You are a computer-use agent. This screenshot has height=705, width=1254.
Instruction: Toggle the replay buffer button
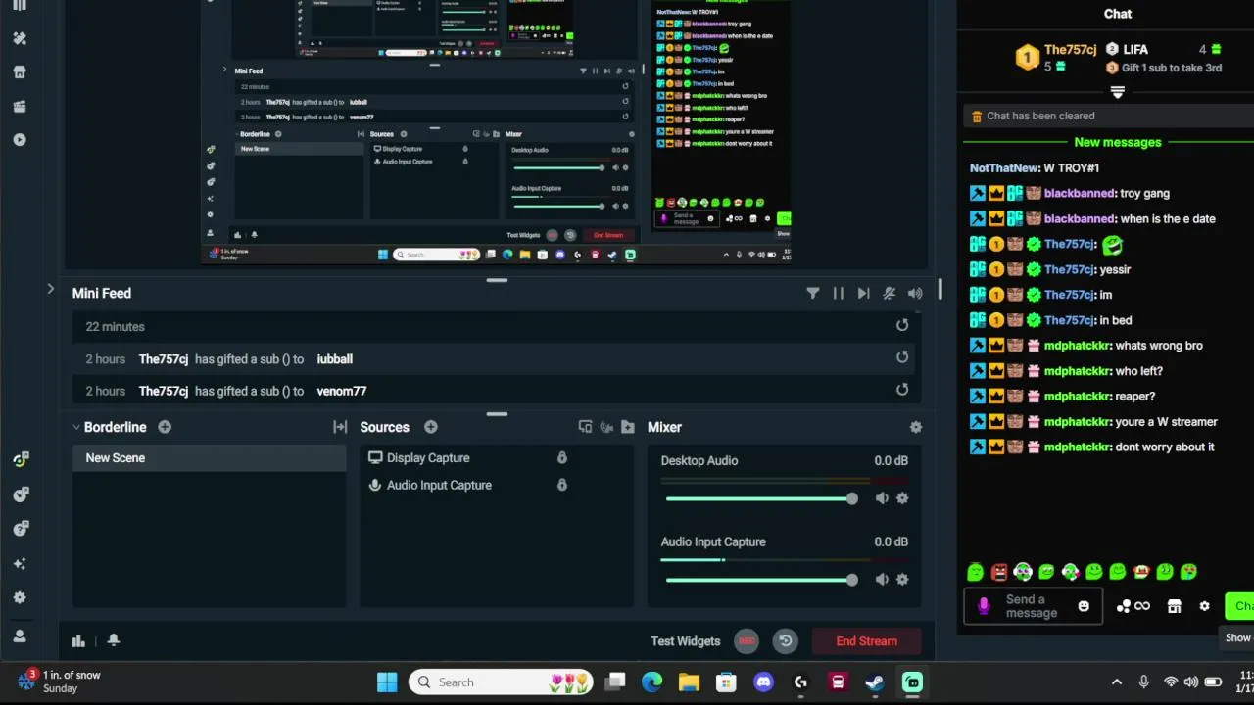786,641
